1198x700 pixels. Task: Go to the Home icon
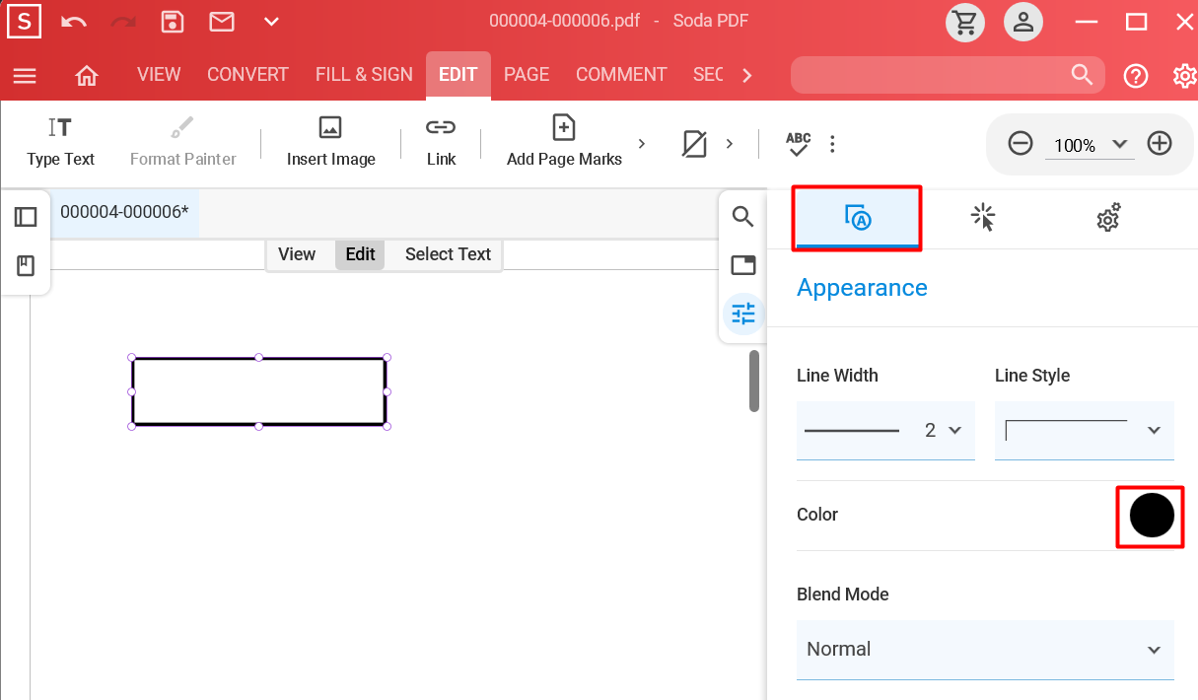click(87, 76)
